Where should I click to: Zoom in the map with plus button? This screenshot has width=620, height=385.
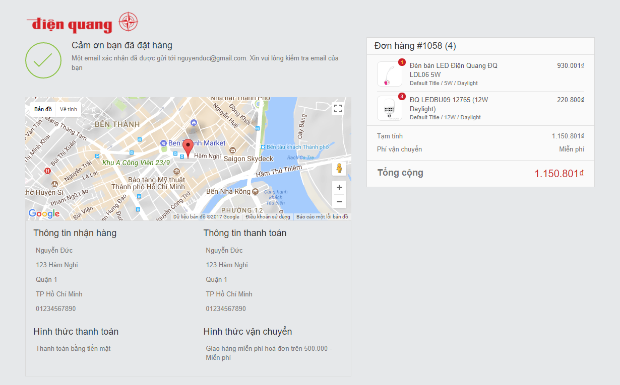click(339, 187)
